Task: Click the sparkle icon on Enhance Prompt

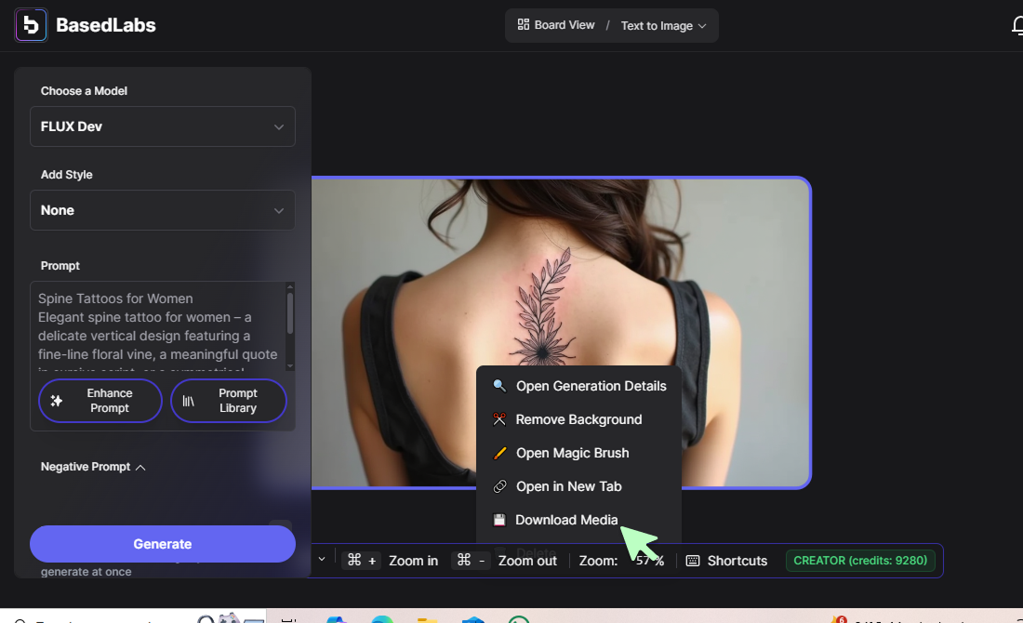Action: click(57, 401)
